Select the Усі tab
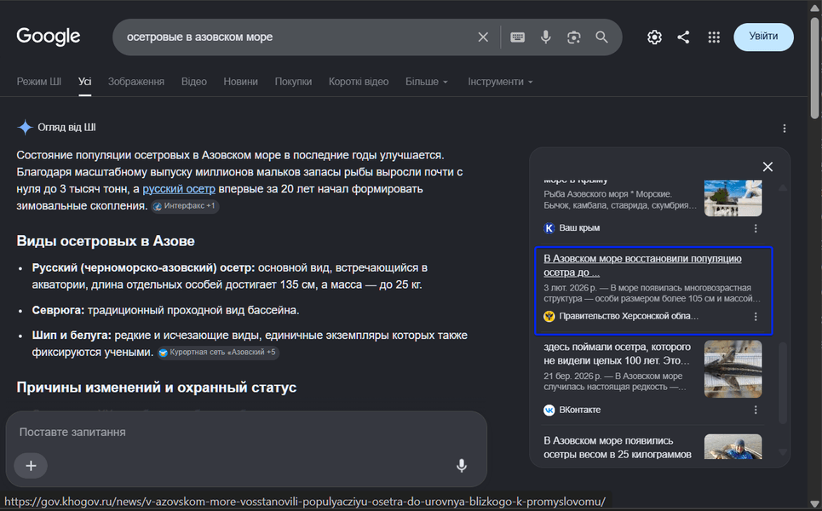The height and width of the screenshot is (511, 822). point(85,82)
